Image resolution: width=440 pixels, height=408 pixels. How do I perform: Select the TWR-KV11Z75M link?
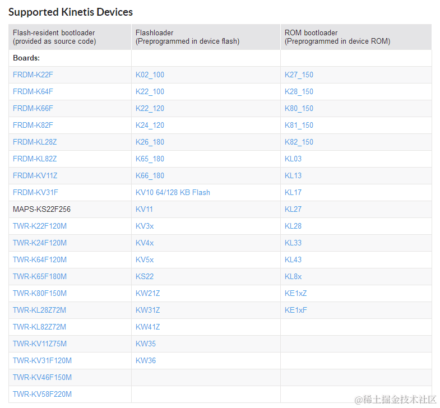[x=40, y=344]
